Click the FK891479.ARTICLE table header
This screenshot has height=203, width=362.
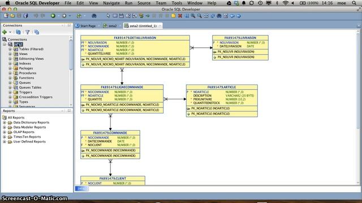[222, 87]
